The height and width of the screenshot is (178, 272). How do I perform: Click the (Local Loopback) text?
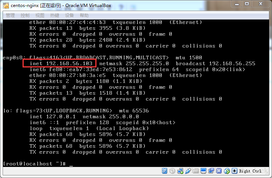coord(122,129)
